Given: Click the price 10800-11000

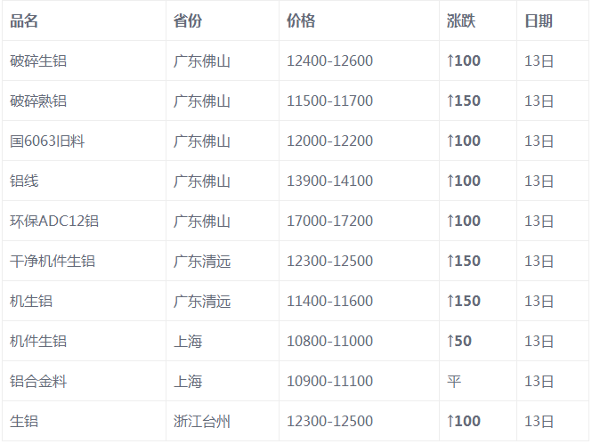Looking at the screenshot, I should click(329, 342).
